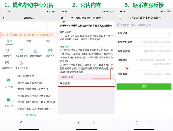
Task: Open the more options menu in 帮助中心
Action: click(53, 18)
